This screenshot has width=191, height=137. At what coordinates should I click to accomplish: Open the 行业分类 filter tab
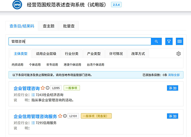71,54
